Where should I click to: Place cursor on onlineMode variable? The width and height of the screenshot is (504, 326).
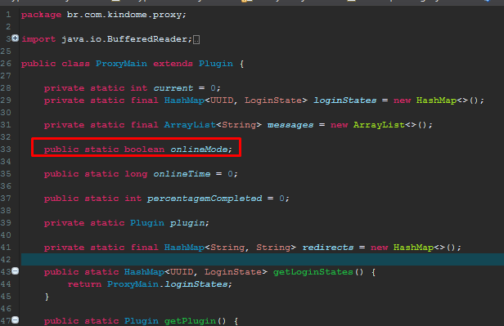click(x=199, y=150)
